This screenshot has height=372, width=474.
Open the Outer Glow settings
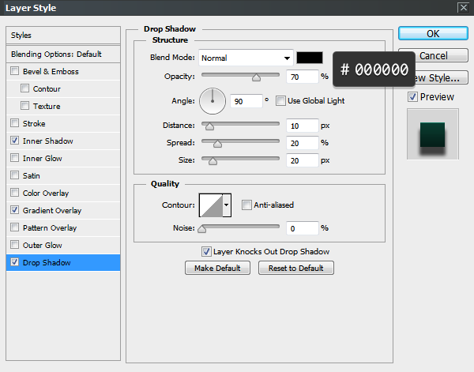(x=42, y=246)
